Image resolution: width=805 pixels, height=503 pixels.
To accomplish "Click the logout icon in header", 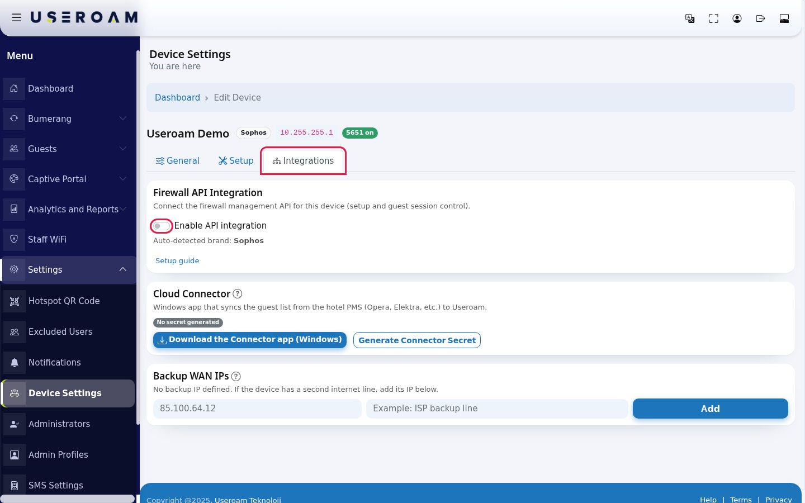I will tap(761, 18).
